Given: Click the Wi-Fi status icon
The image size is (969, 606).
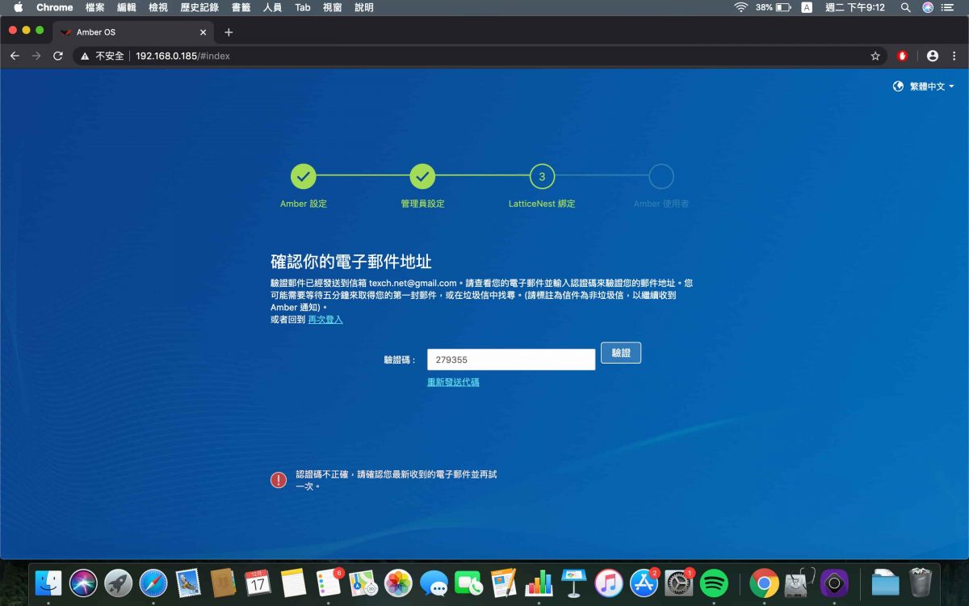Looking at the screenshot, I should coord(740,7).
